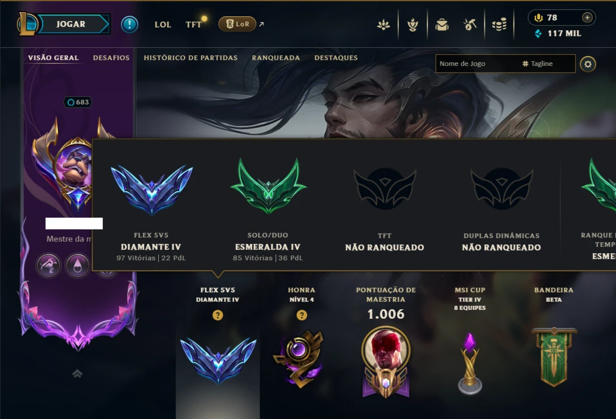The image size is (616, 419).
Task: Open the DESTAQUES tab
Action: 336,58
